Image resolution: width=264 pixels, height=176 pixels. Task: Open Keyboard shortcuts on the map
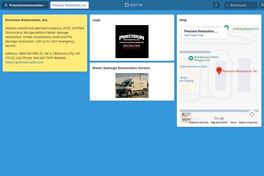[199, 123]
